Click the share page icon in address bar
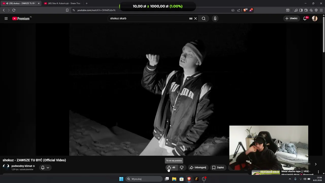325x183 pixels. point(239,10)
